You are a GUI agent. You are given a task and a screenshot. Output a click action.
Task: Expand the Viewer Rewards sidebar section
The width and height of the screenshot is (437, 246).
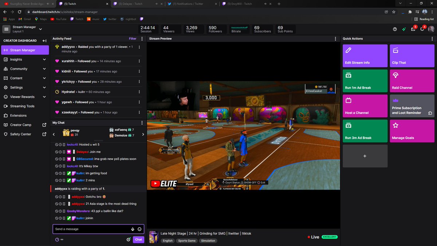[x=44, y=97]
